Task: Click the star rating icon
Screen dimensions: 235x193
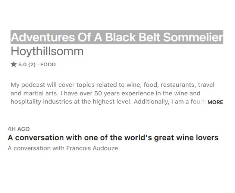Action: (x=14, y=64)
